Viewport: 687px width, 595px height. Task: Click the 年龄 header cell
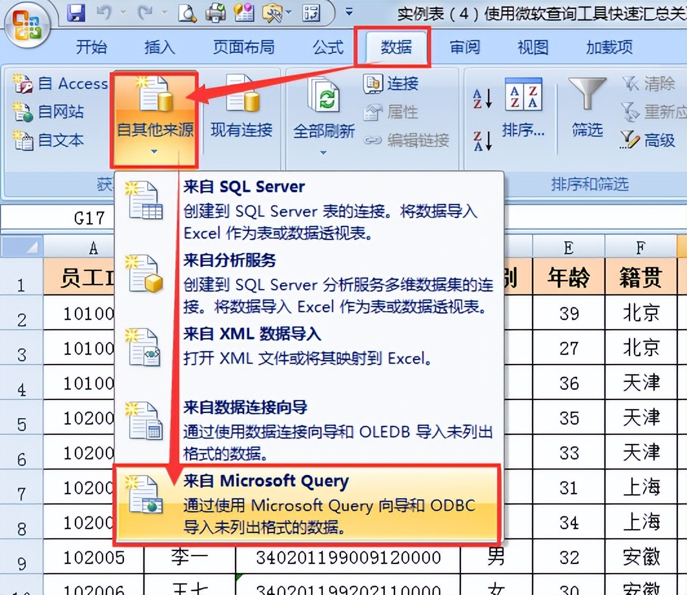pos(568,276)
